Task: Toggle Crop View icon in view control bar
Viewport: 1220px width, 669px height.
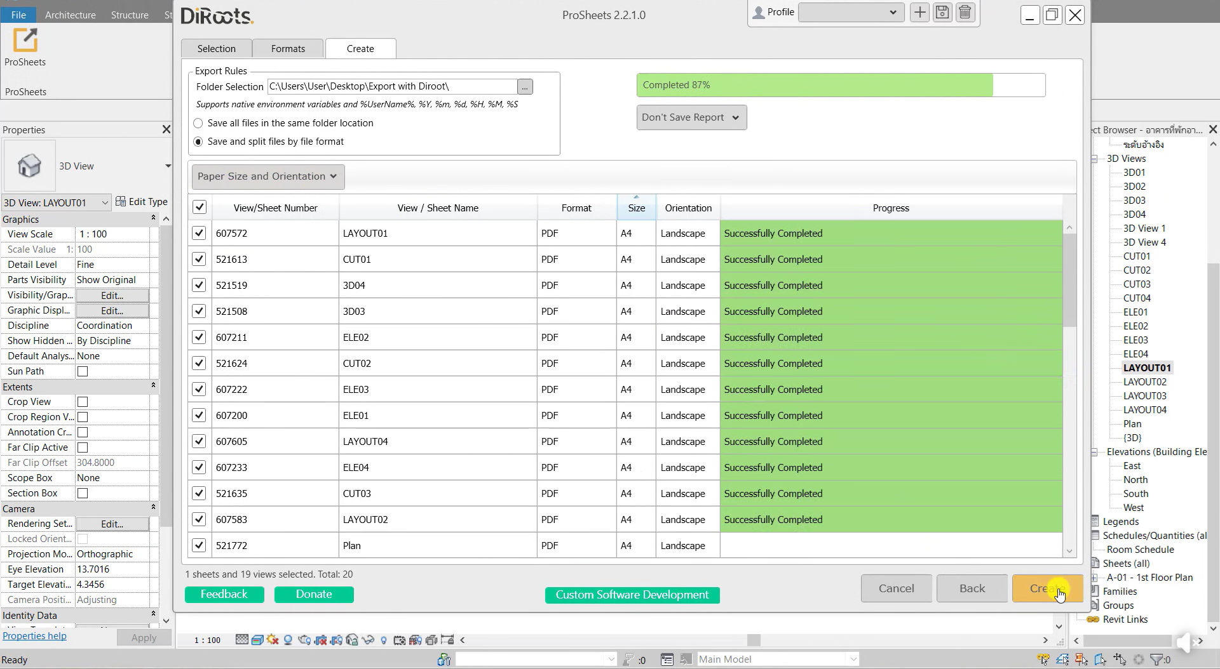Action: (x=320, y=640)
